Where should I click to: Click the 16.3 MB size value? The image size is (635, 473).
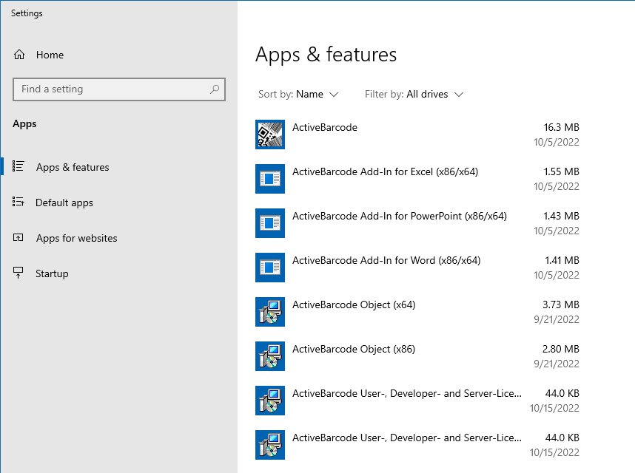tap(561, 127)
